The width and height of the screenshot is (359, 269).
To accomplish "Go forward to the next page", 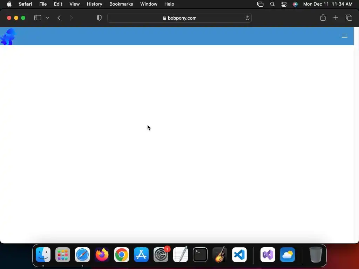I will 71,18.
